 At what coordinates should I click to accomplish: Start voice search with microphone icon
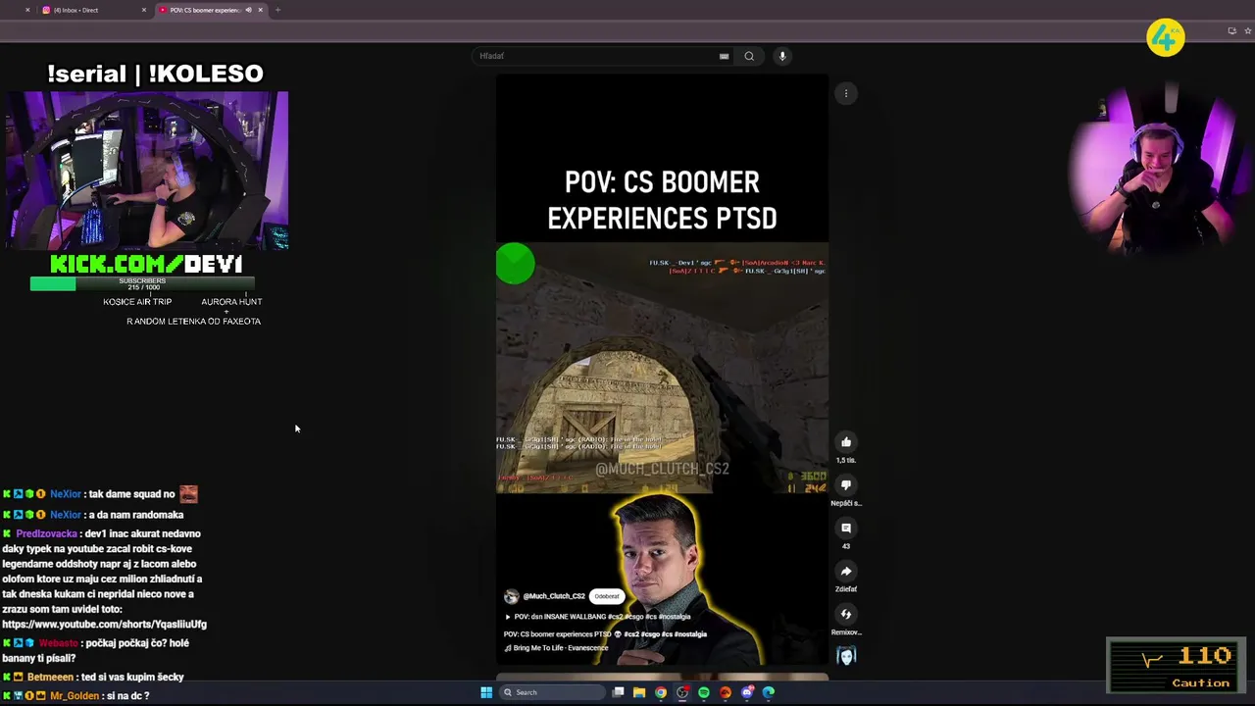pyautogui.click(x=782, y=56)
